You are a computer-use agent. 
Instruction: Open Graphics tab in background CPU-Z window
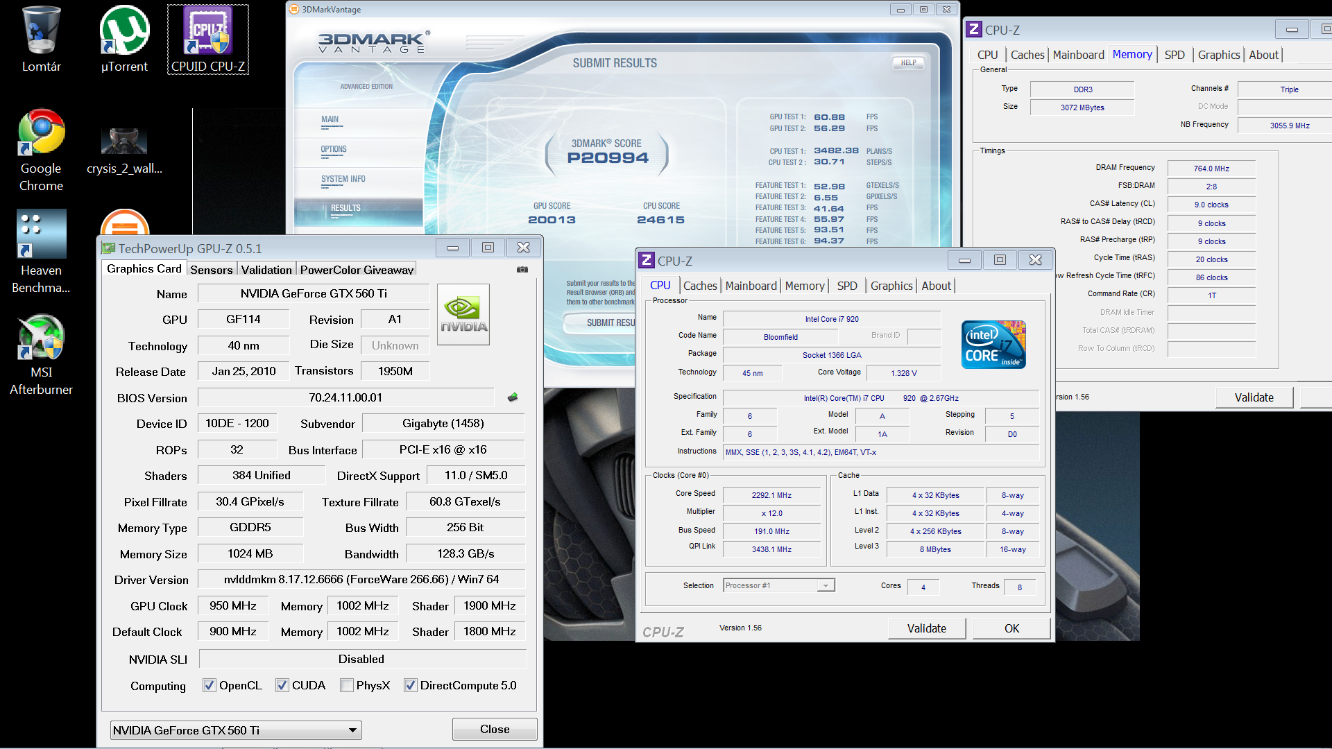pos(1219,55)
